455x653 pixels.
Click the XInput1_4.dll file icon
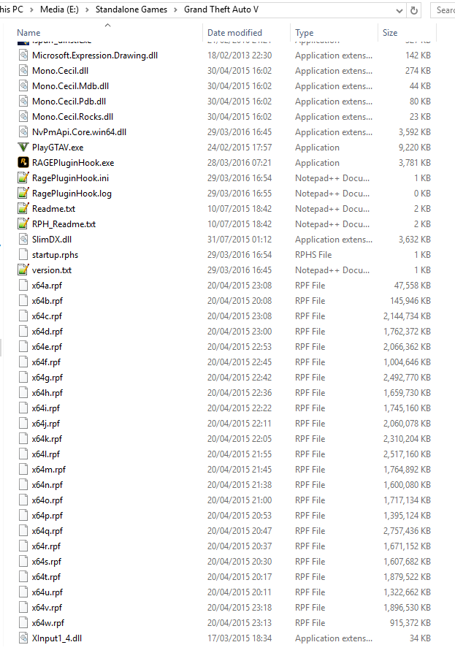(x=23, y=638)
